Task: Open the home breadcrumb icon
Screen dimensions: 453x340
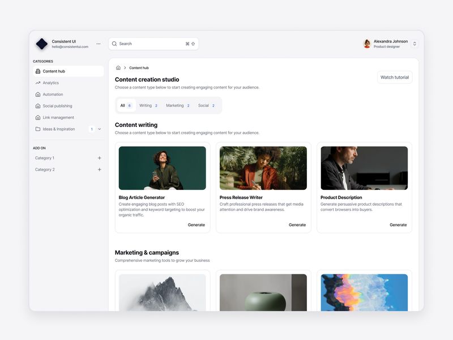Action: [117, 67]
